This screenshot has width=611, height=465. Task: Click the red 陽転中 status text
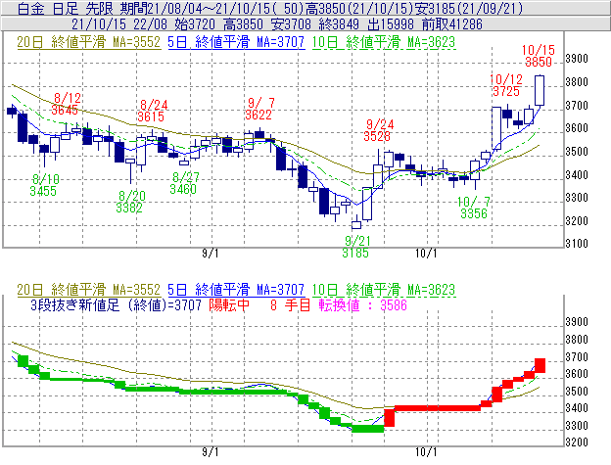pos(229,304)
